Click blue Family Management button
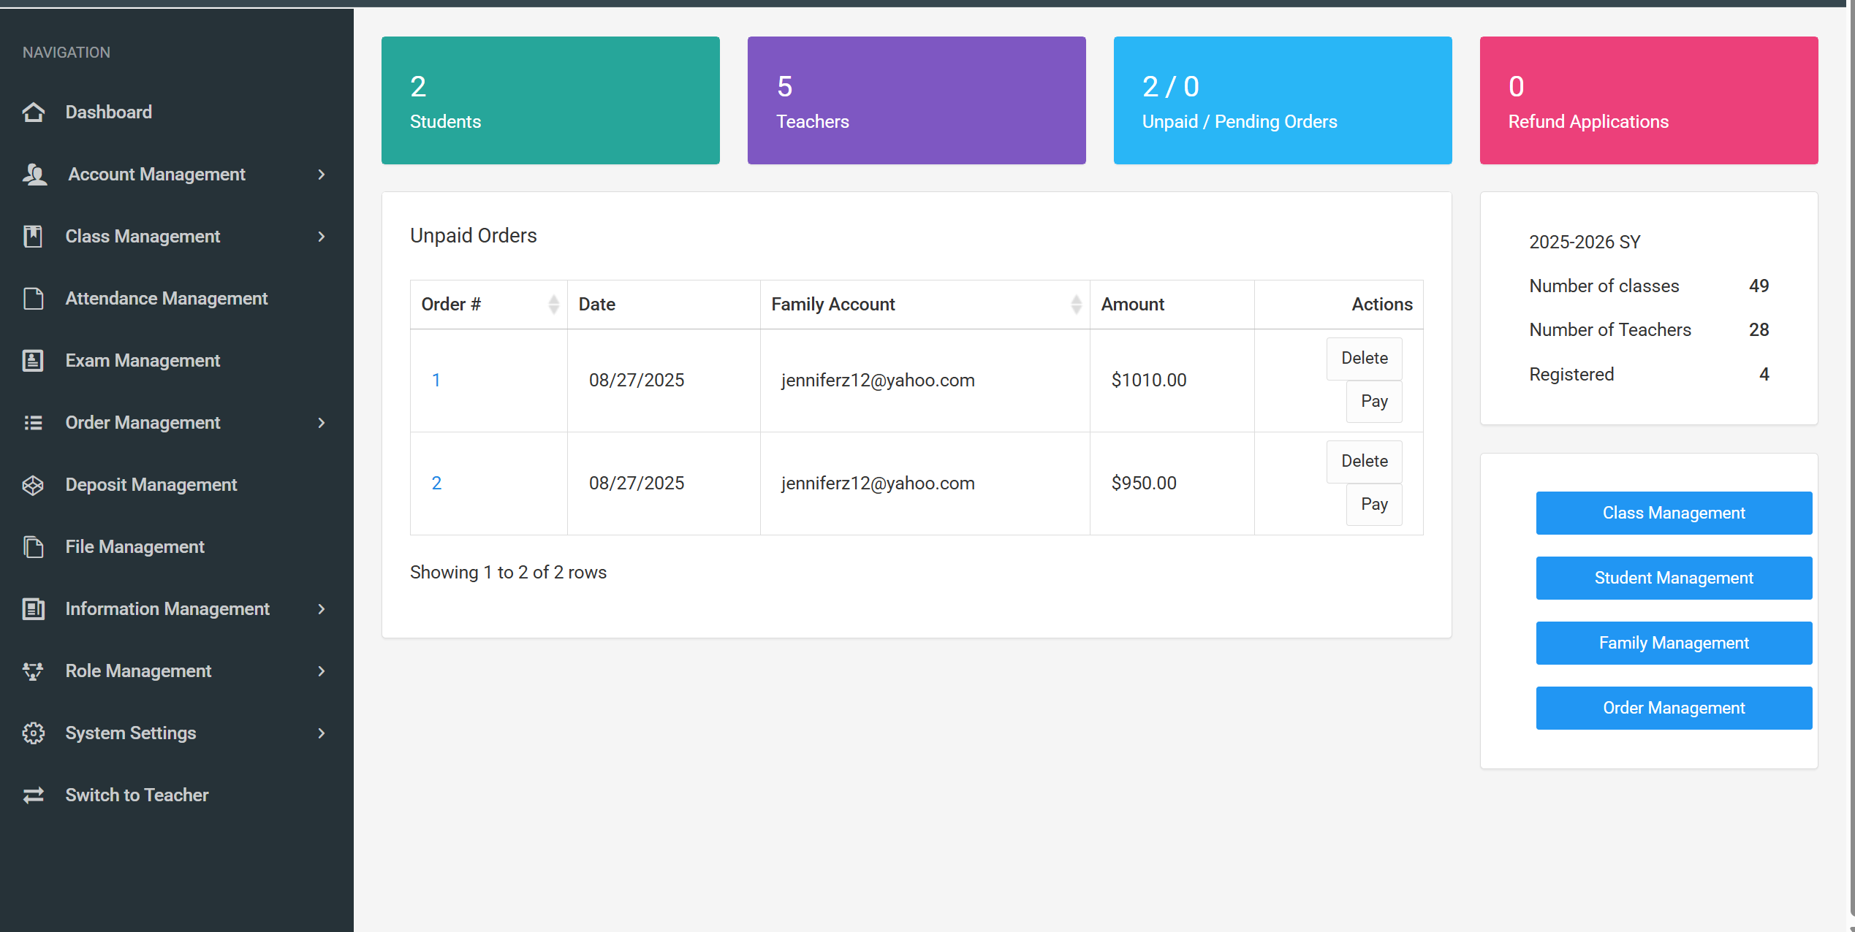Screen dimensions: 1855x932 click(x=1673, y=643)
